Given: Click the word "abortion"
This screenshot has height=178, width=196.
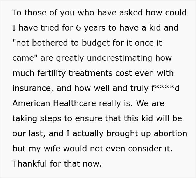Looking at the screenshot, I should pyautogui.click(x=169, y=134).
